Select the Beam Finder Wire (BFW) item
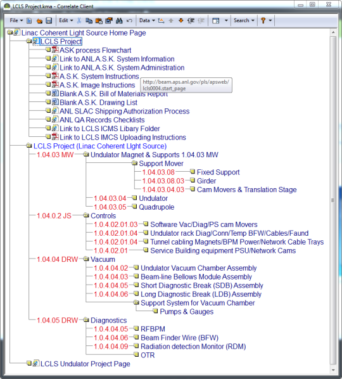The width and height of the screenshot is (342, 379). point(179,338)
